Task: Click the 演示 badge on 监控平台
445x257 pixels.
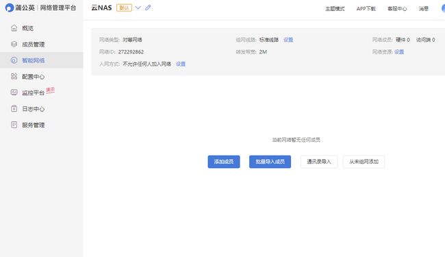Action: pyautogui.click(x=50, y=90)
